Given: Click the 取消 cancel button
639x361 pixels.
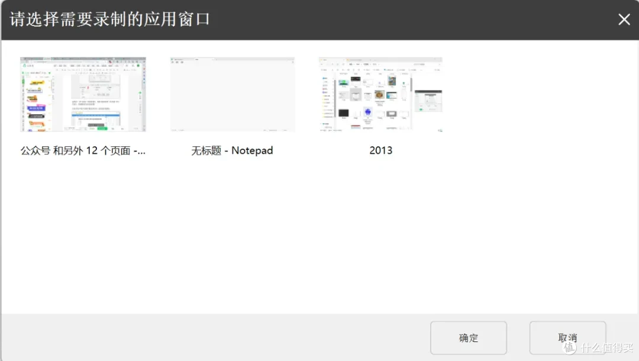Looking at the screenshot, I should pos(567,338).
